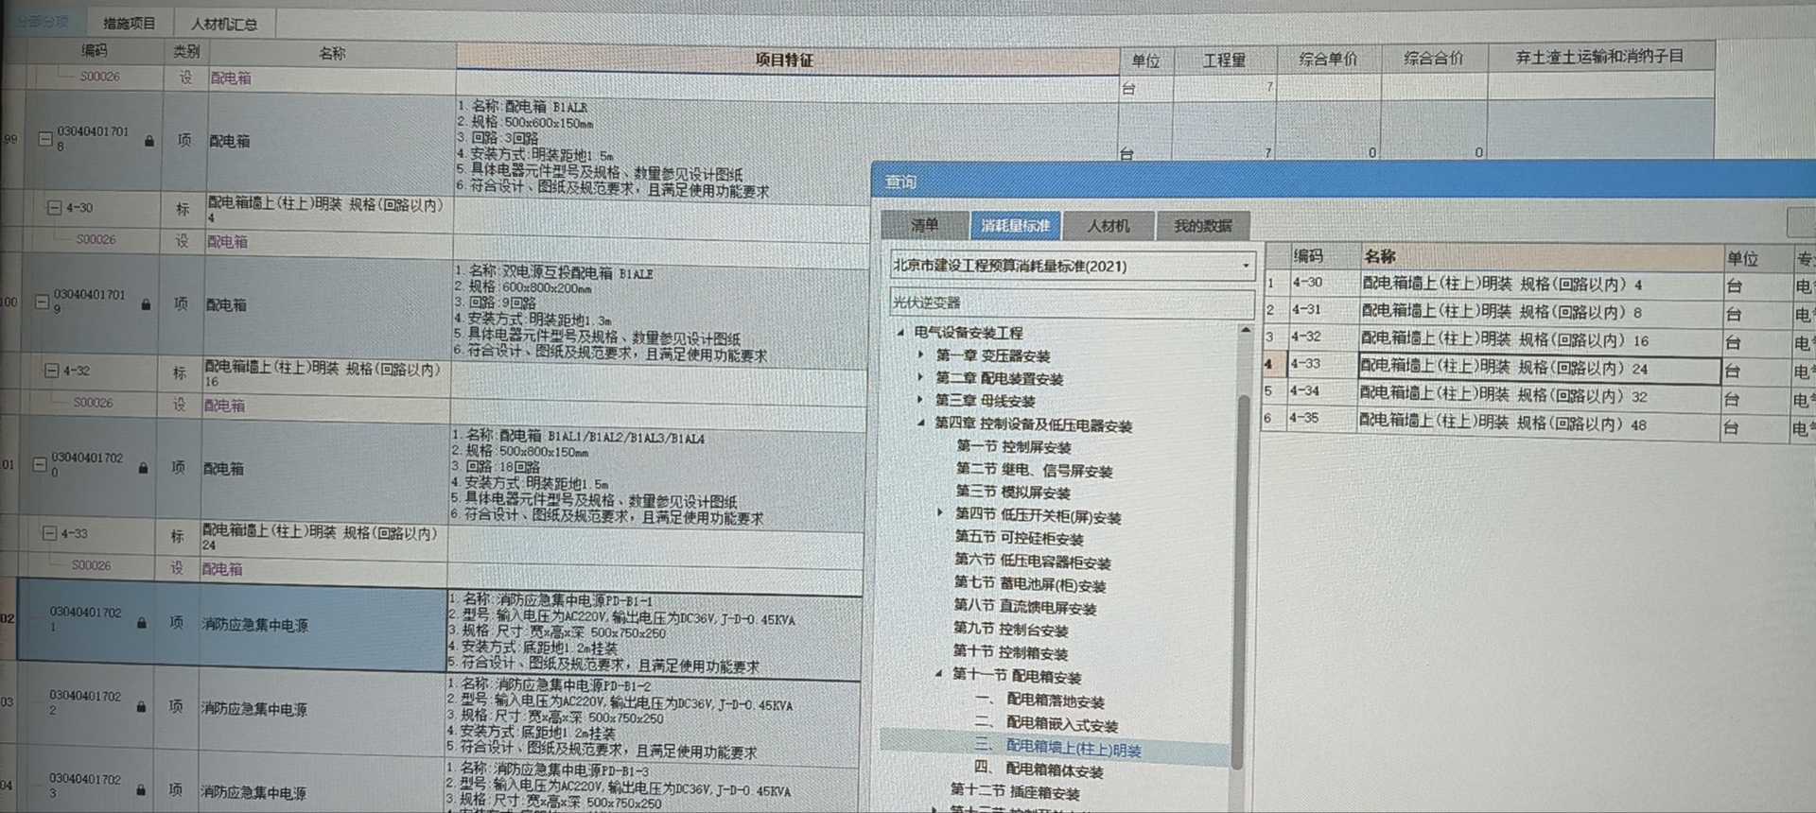The height and width of the screenshot is (813, 1816).
Task: Click the 综合单价 column header
Action: [x=1327, y=59]
